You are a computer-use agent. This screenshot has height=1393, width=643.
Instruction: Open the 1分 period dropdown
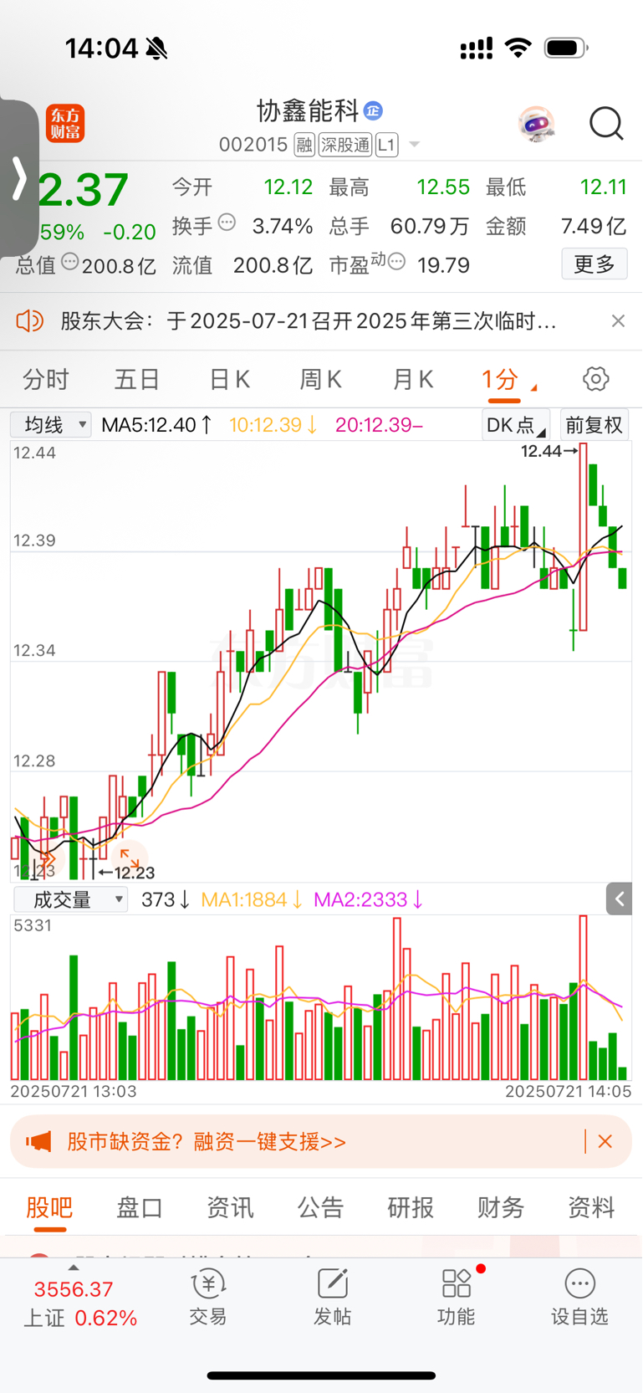click(508, 380)
